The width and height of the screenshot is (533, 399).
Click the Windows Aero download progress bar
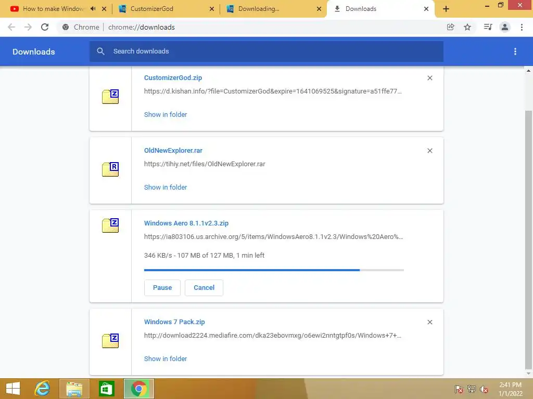pyautogui.click(x=274, y=270)
